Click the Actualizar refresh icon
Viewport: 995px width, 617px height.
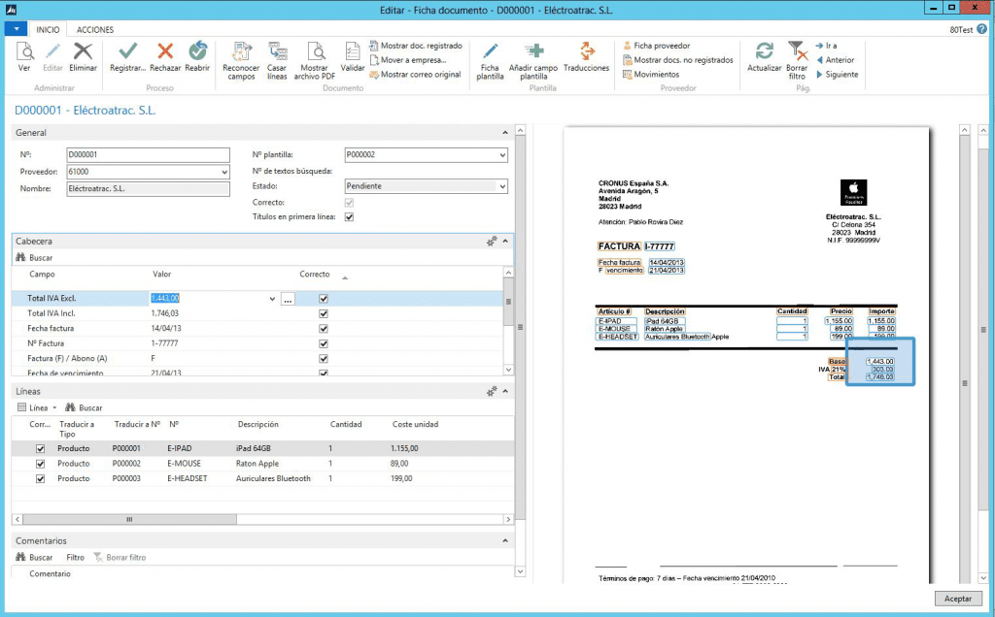click(764, 51)
